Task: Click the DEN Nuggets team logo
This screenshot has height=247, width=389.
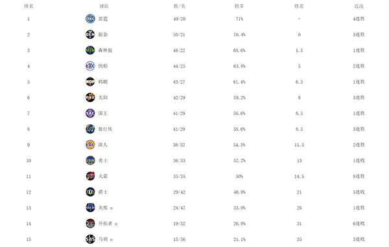Action: [x=90, y=34]
